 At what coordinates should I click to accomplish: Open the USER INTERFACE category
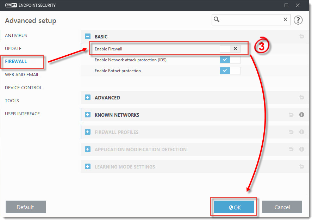tap(22, 114)
